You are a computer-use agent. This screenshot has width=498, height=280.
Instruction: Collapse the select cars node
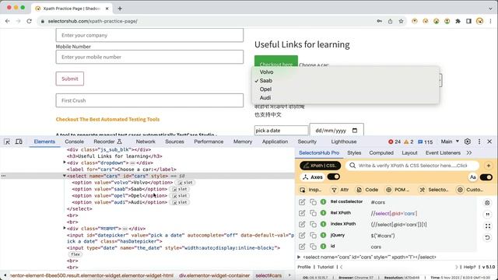tap(64, 176)
